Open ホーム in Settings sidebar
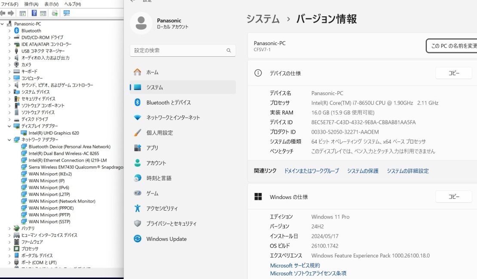The width and height of the screenshot is (477, 279). point(182,72)
